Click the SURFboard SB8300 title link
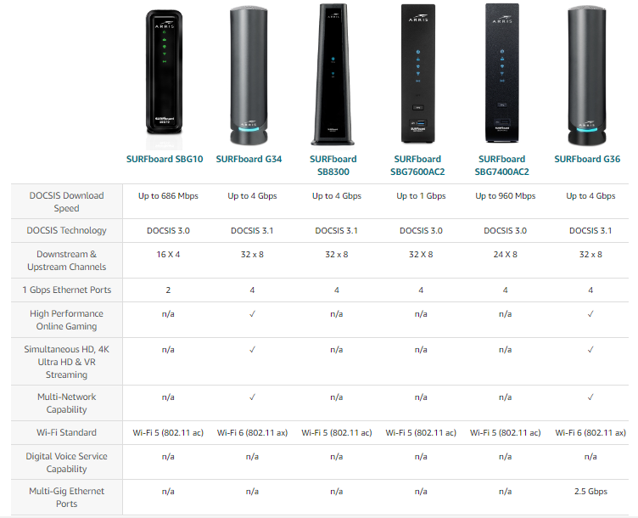638x518 pixels. (337, 165)
